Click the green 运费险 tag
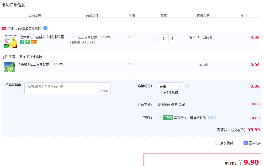264x166 pixels. (168, 118)
